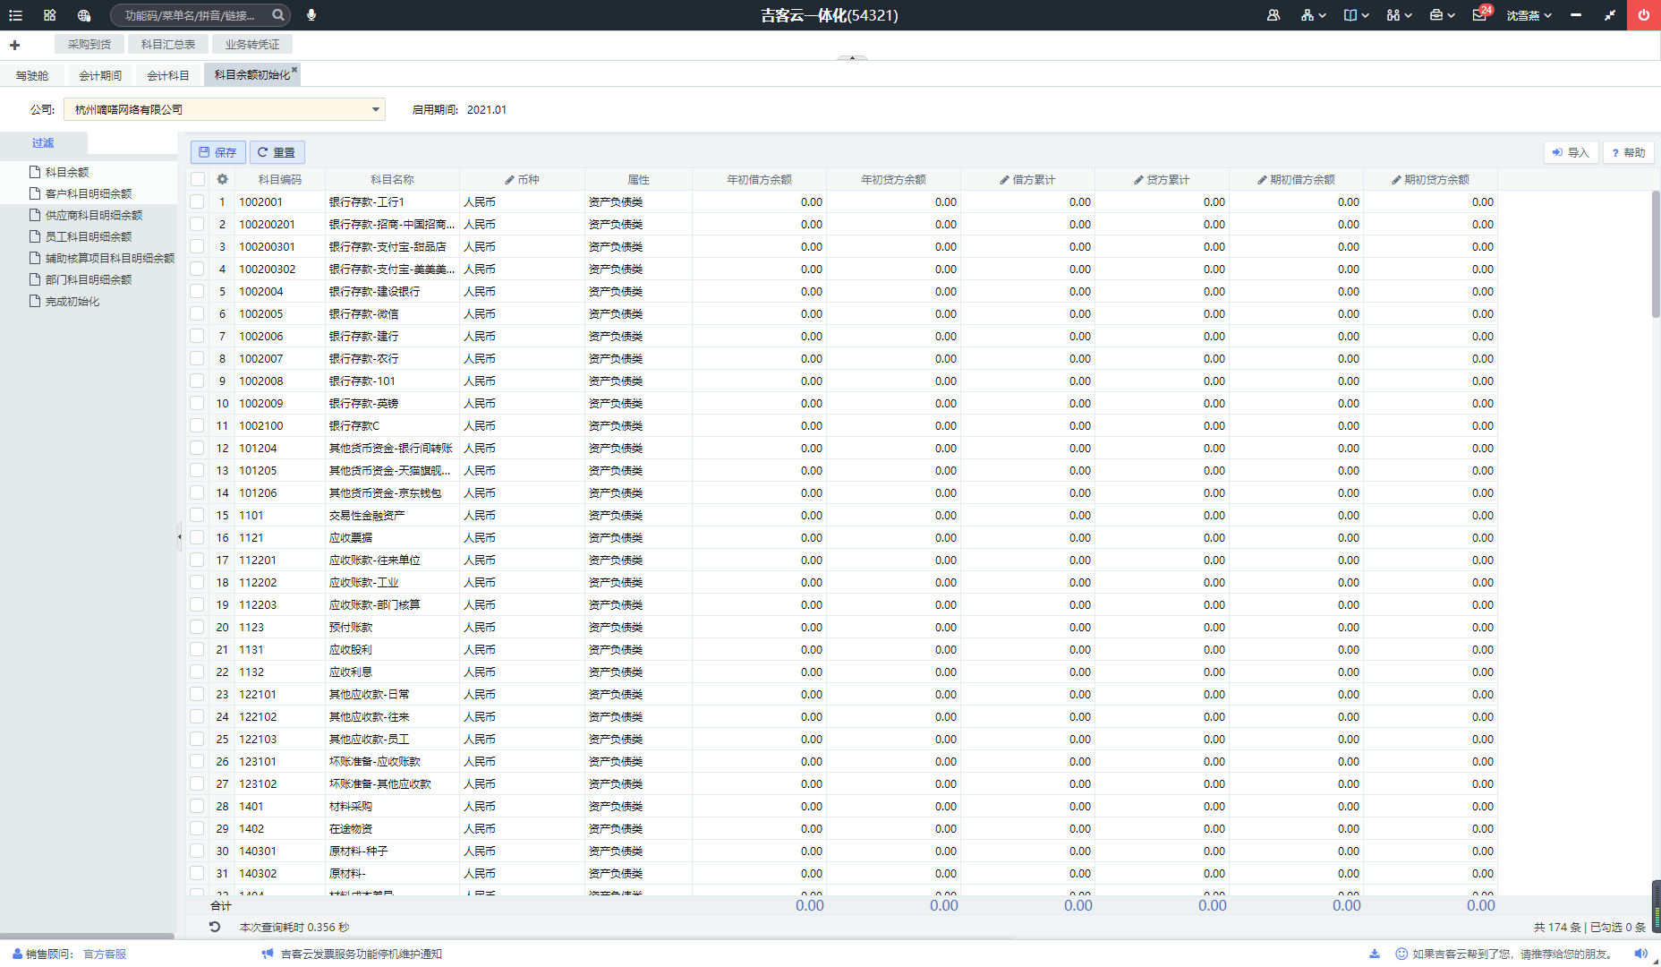Click the 重置 reset button
This screenshot has width=1661, height=967.
[277, 152]
